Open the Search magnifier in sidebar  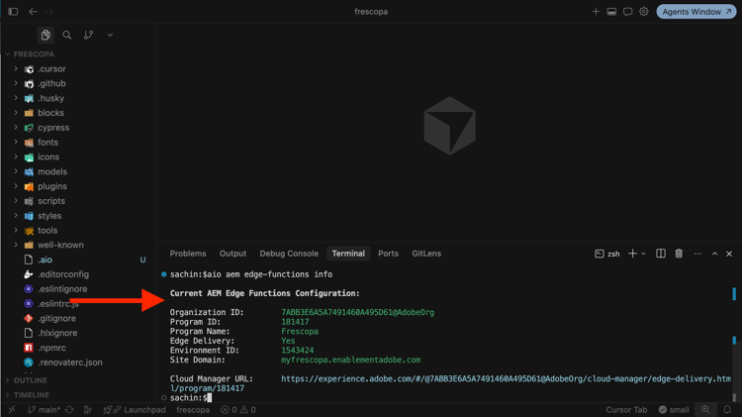point(66,35)
